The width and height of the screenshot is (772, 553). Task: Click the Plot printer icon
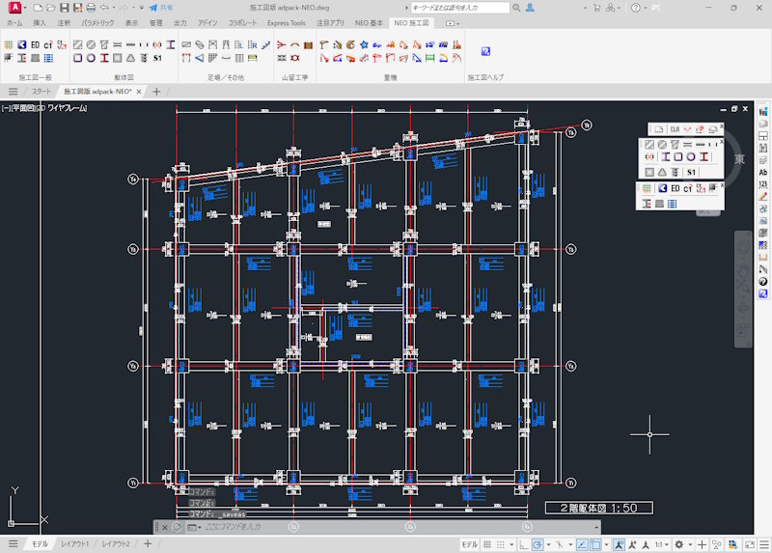pyautogui.click(x=91, y=8)
